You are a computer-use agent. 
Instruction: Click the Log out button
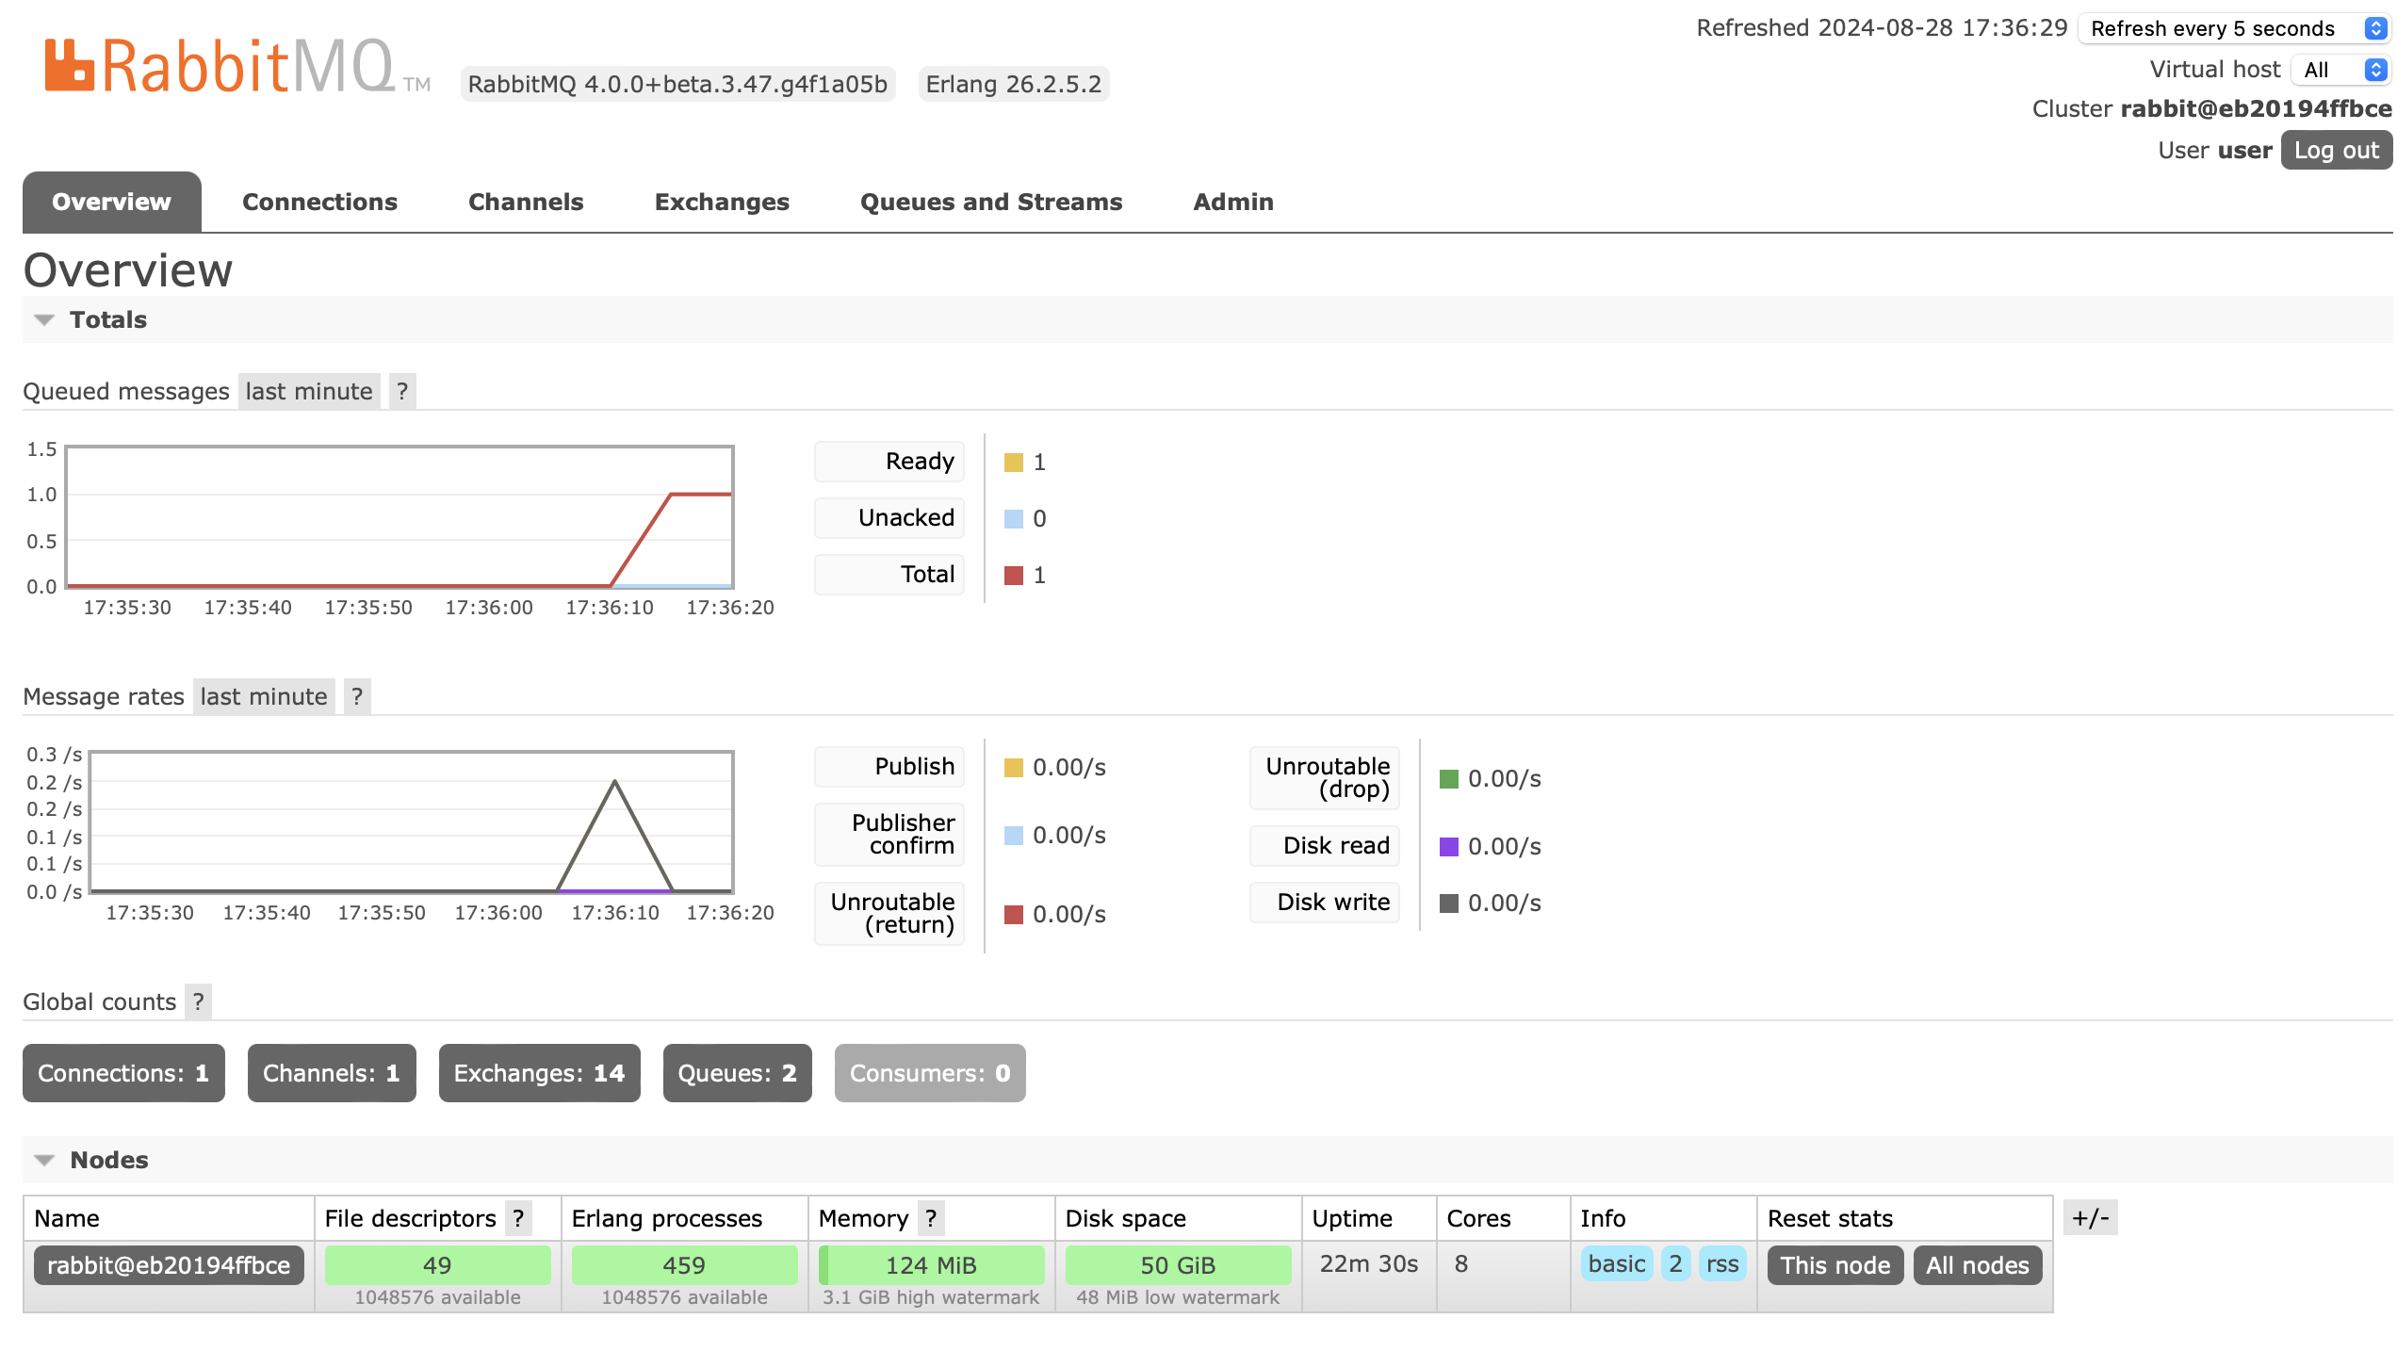click(2336, 150)
